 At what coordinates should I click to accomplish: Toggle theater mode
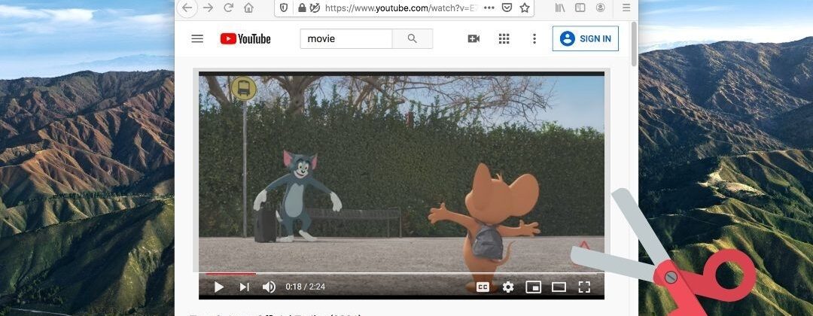point(559,287)
